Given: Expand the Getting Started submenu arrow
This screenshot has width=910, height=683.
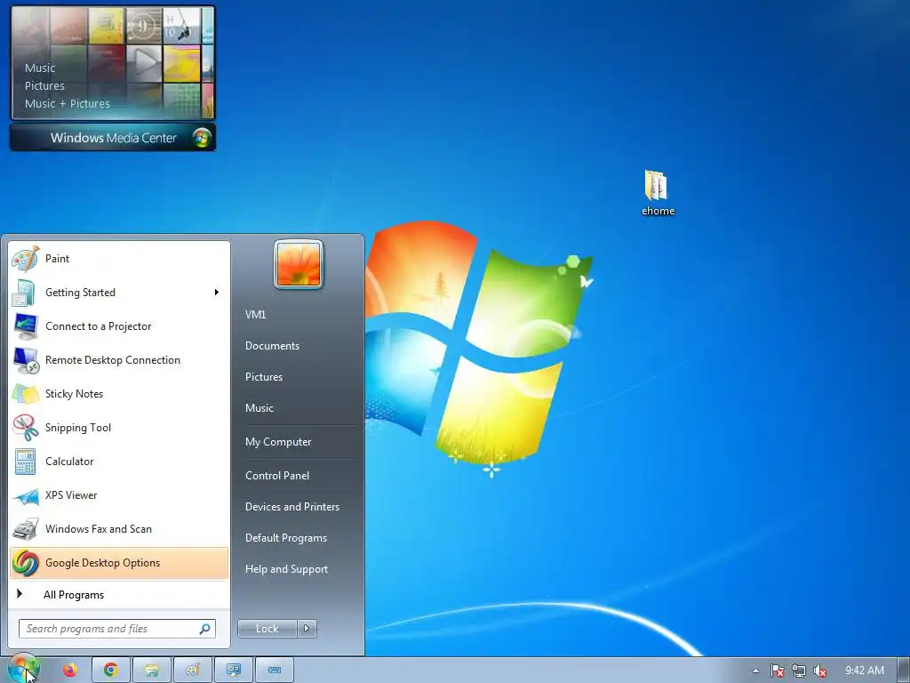Looking at the screenshot, I should pos(217,292).
